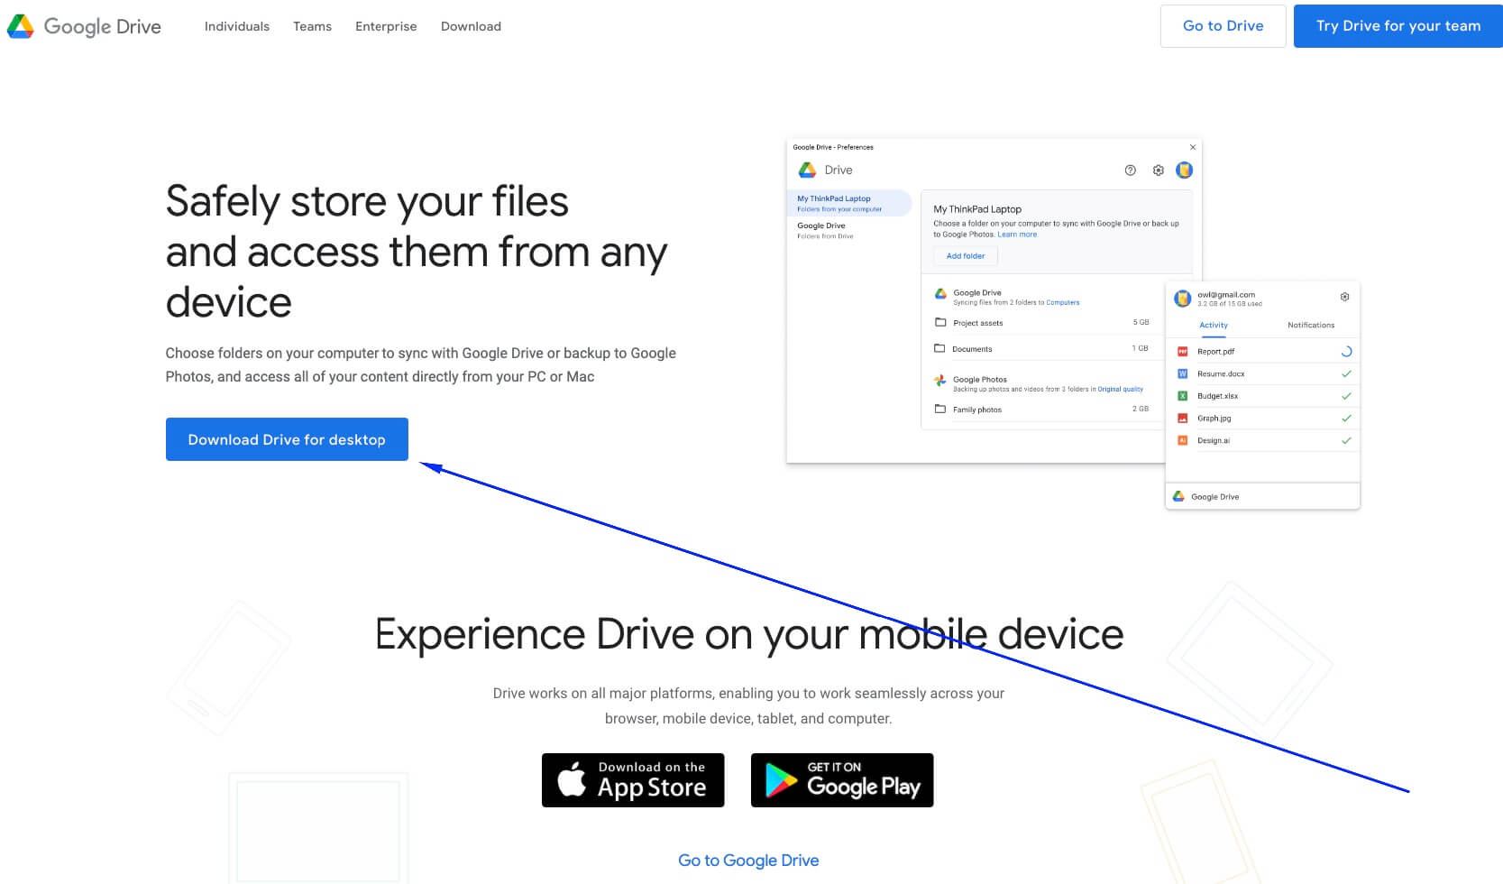Click the Family photos folder row
This screenshot has height=884, width=1503.
pyautogui.click(x=1042, y=409)
